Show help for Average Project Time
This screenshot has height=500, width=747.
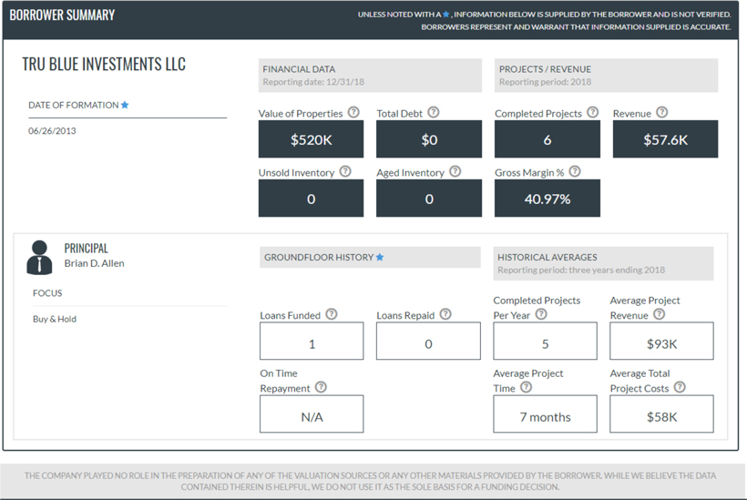click(x=526, y=387)
